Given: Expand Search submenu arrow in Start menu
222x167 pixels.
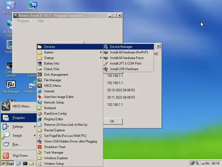Looking at the screenshot, I should point(35,136).
